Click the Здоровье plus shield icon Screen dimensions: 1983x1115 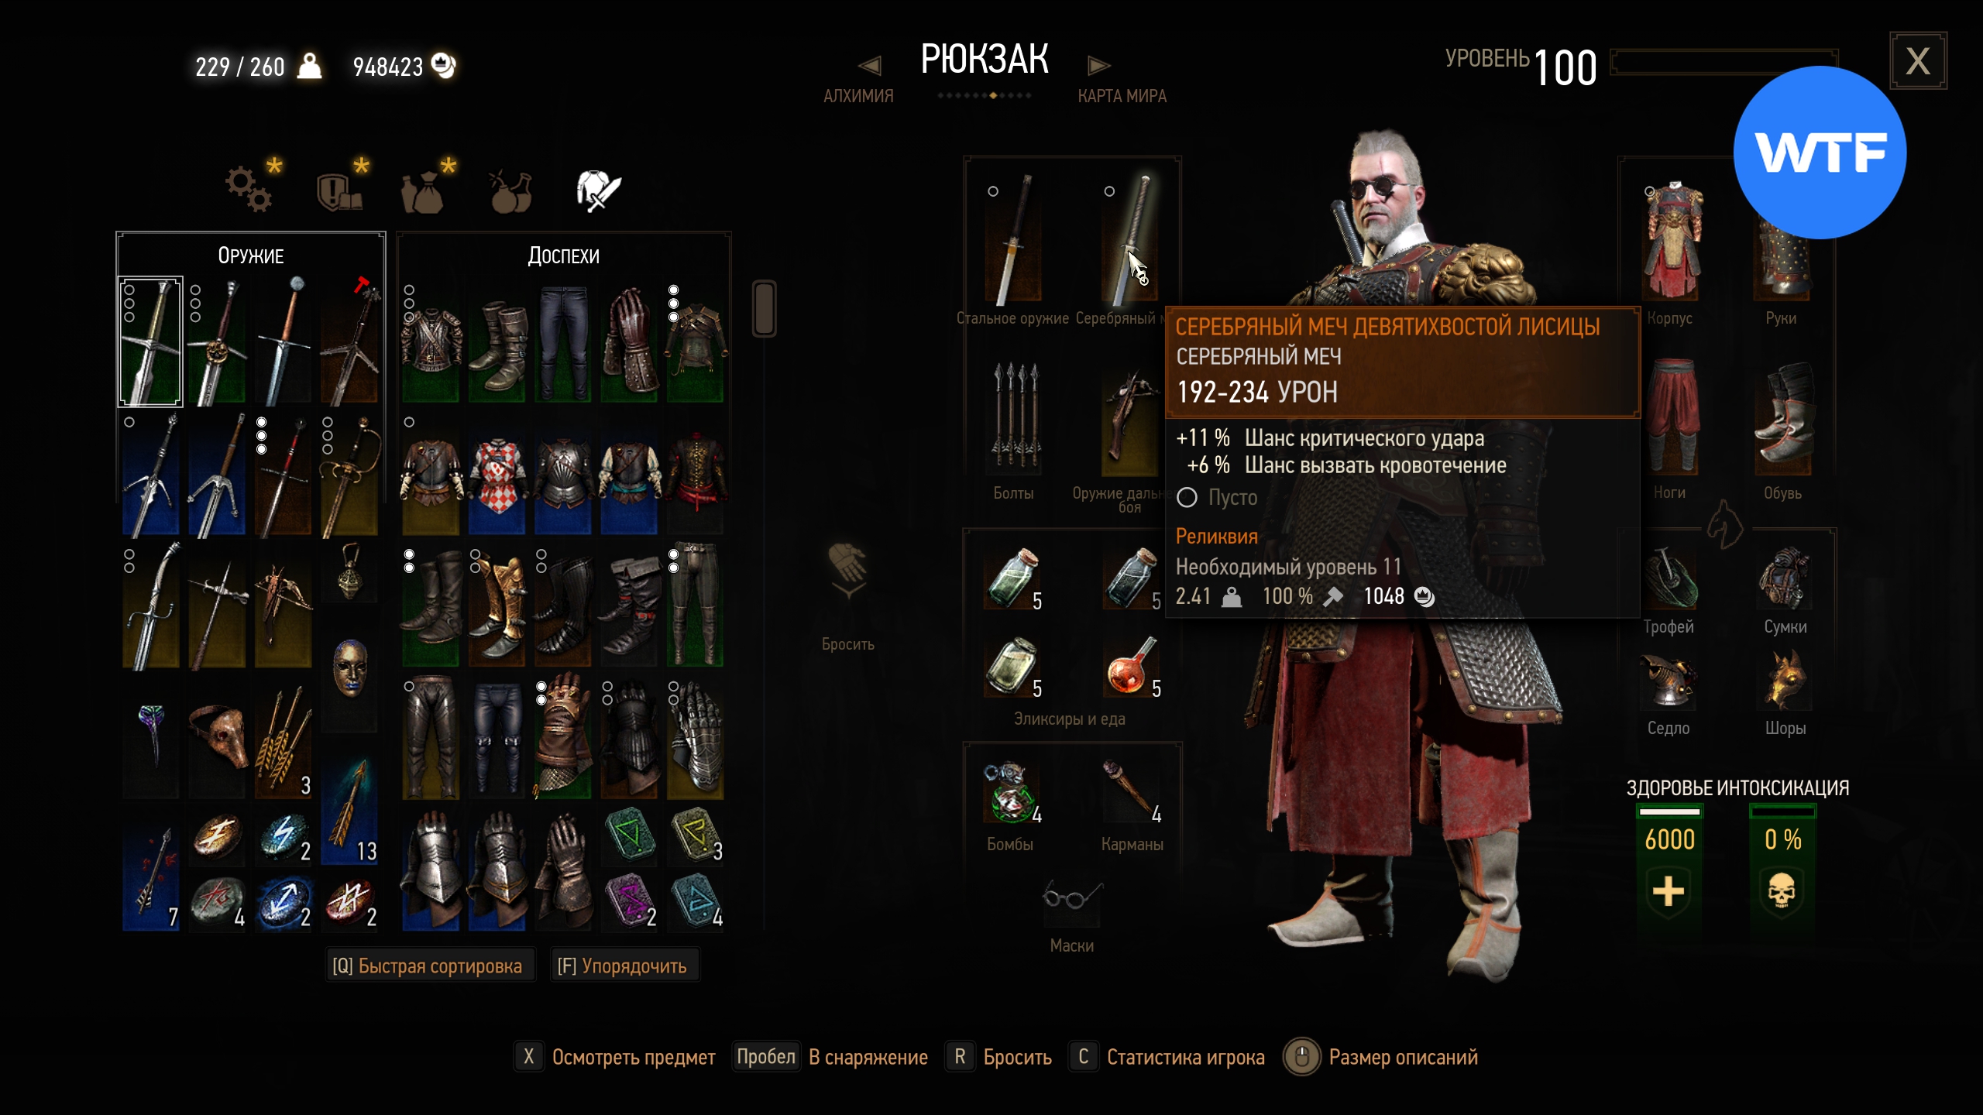click(x=1669, y=890)
